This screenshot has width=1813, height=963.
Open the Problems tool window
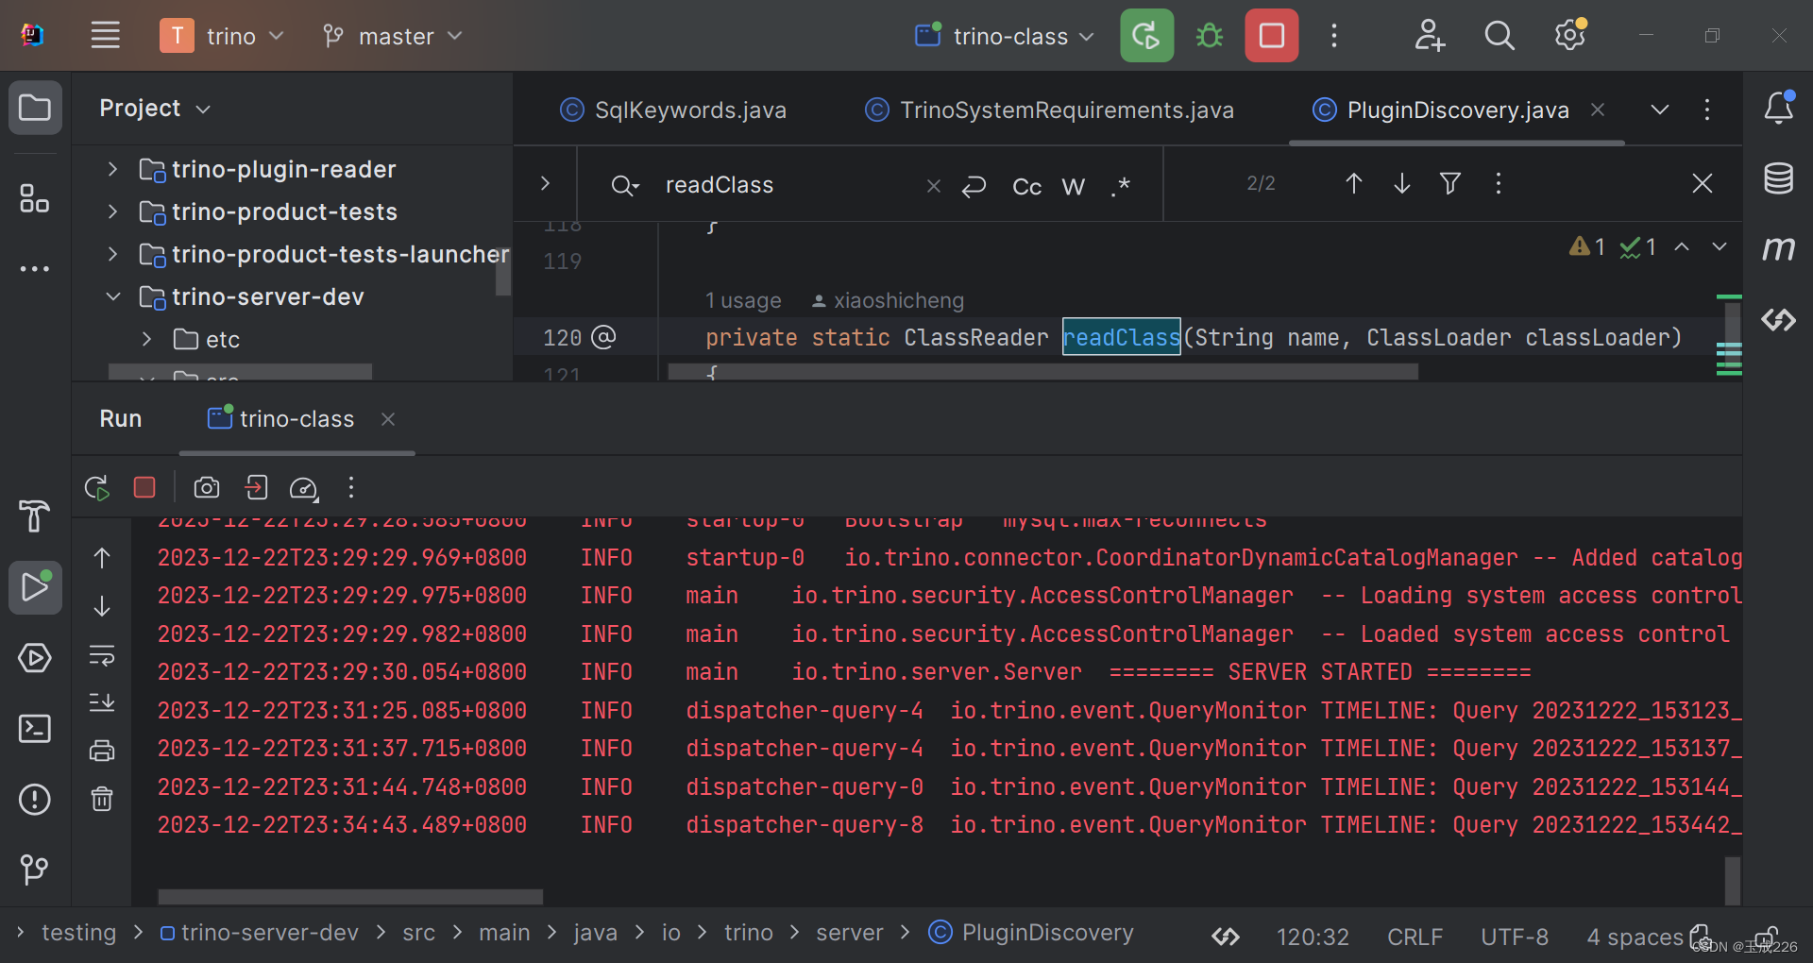pyautogui.click(x=35, y=800)
